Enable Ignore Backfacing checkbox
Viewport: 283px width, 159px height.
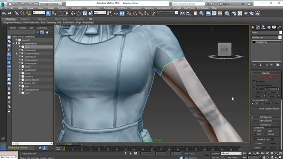click(x=254, y=85)
